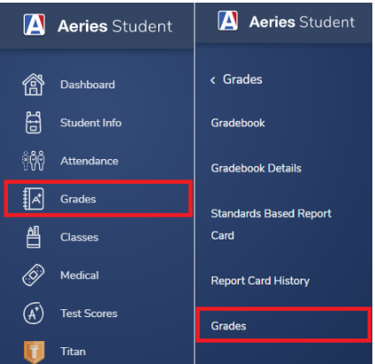
Task: Click the right panel Aeries logo
Action: (227, 20)
